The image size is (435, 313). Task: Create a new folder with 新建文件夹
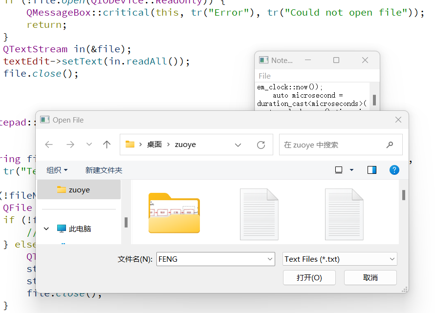tap(104, 170)
